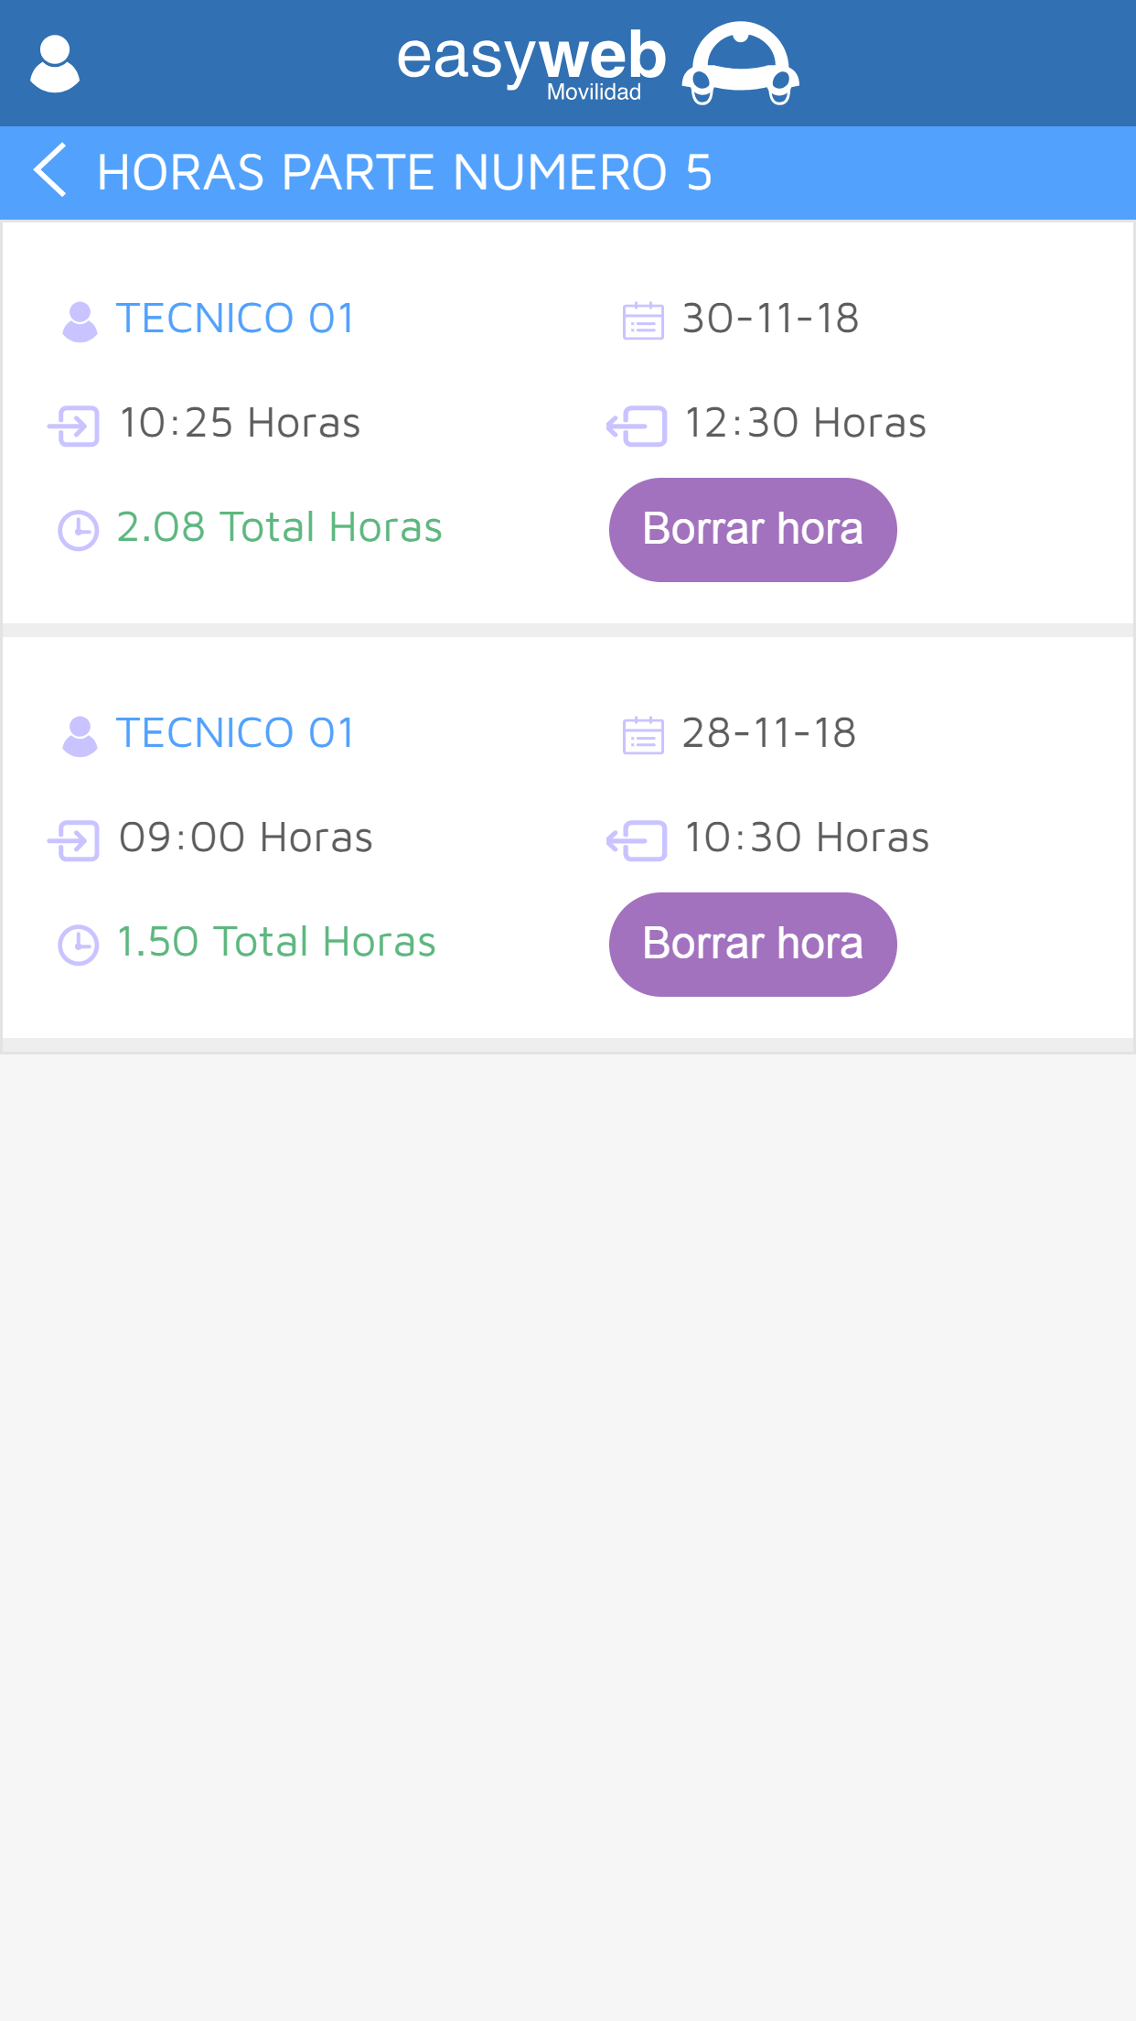Click technician icon in 28-11-18 entry
Viewport: 1136px width, 2021px height.
80,736
